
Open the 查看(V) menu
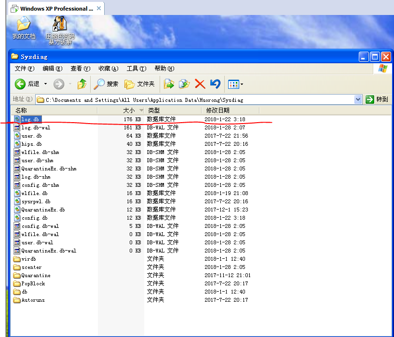[80, 69]
